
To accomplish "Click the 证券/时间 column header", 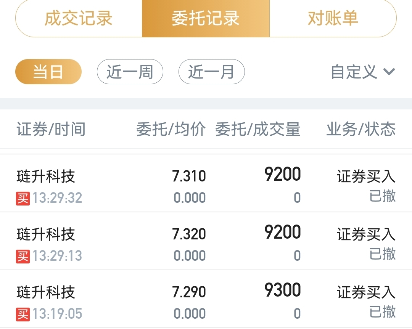I will [51, 129].
